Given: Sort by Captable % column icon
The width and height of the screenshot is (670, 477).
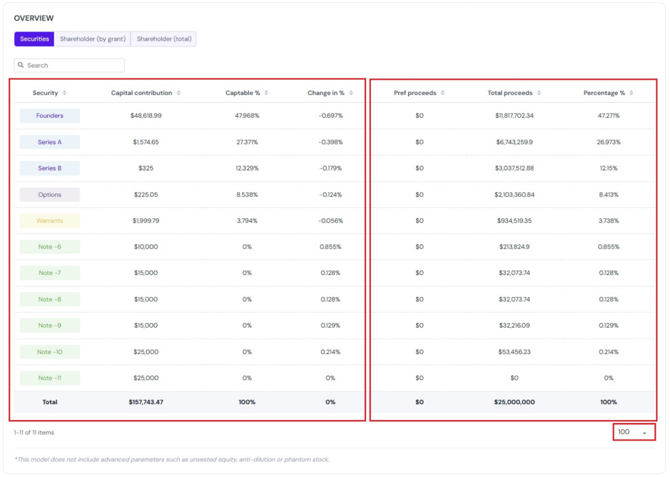Looking at the screenshot, I should (266, 93).
